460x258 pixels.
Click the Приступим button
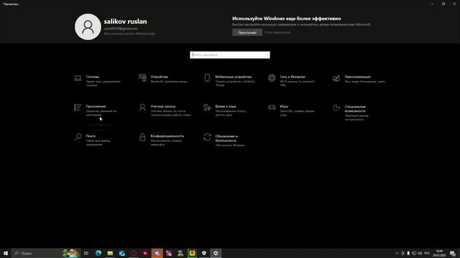247,32
